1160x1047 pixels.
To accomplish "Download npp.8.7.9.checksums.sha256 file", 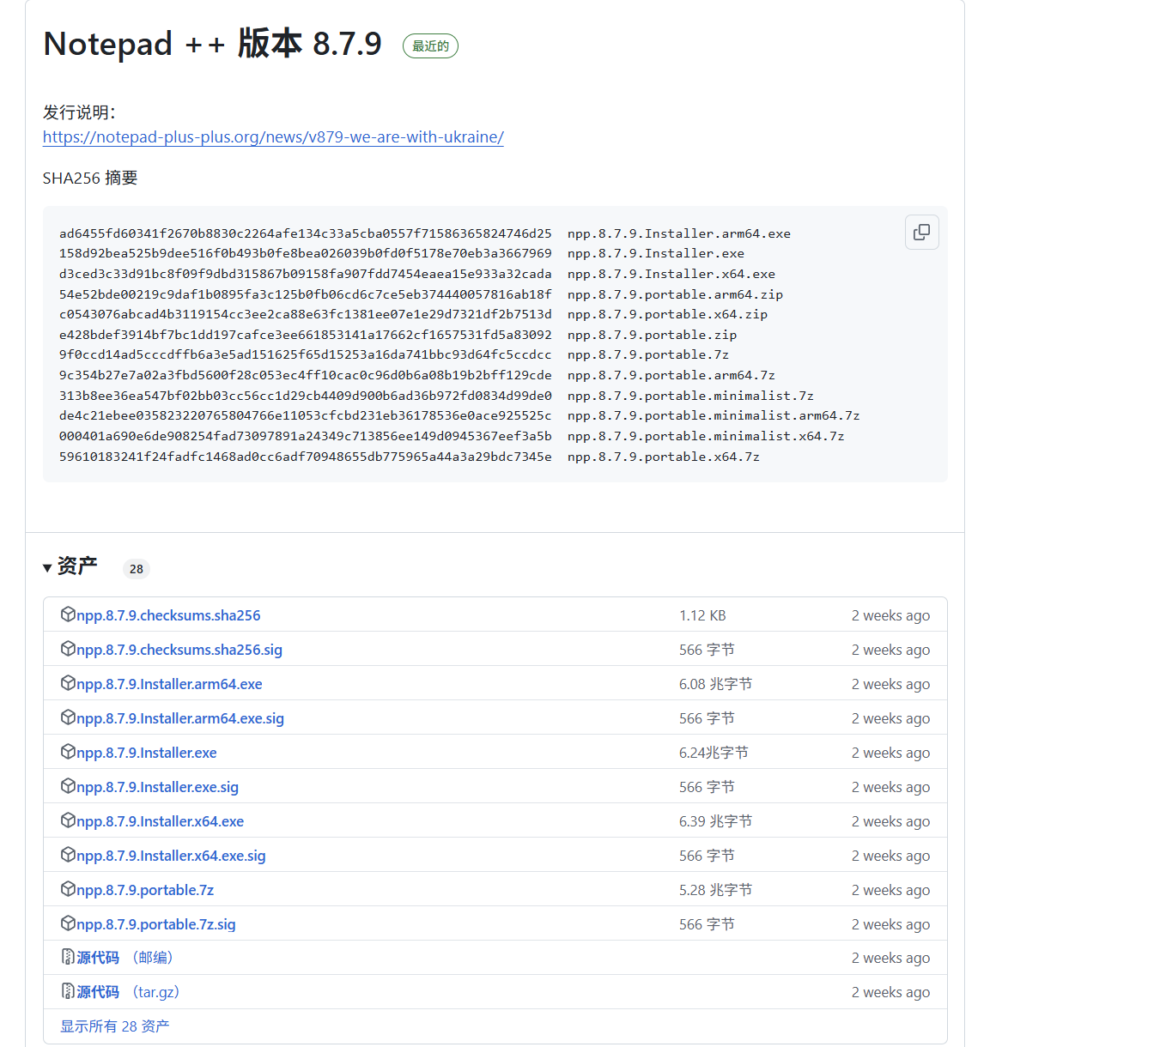I will click(168, 615).
